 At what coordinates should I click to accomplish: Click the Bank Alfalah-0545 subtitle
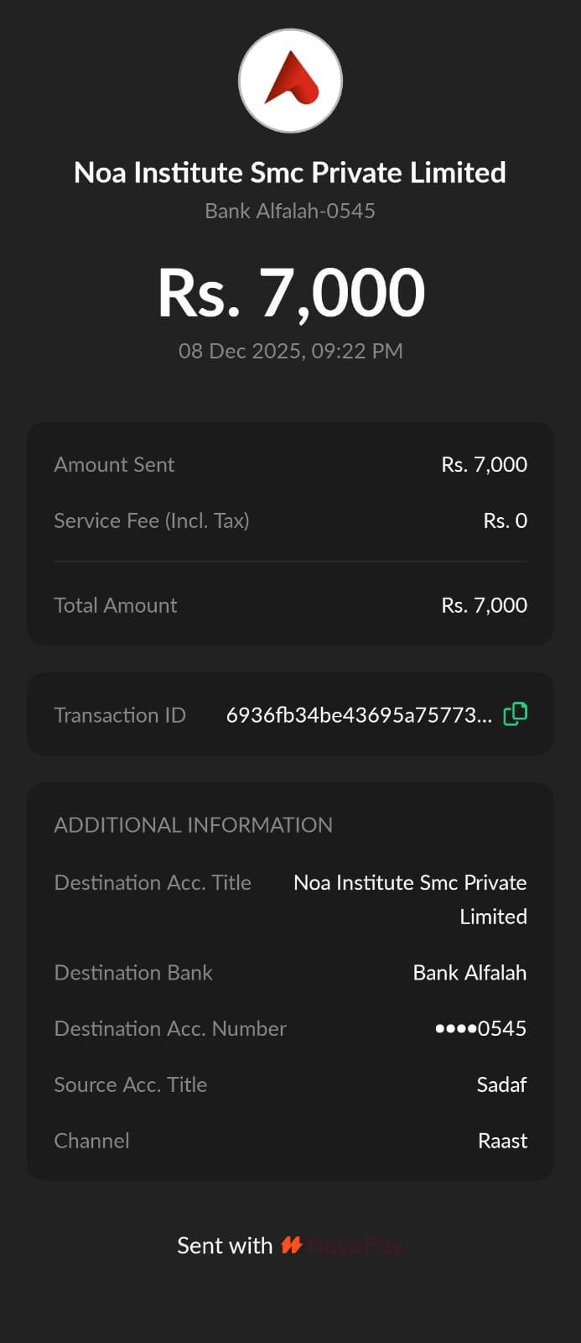pos(290,211)
